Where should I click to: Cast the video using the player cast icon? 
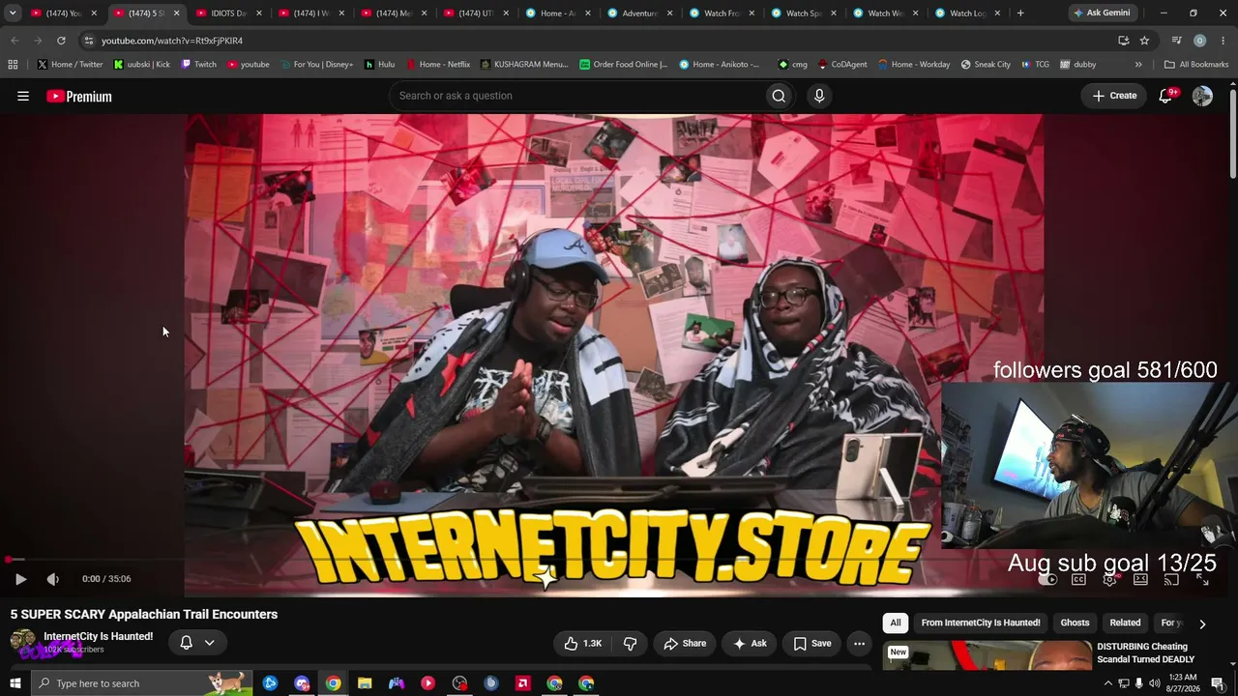[x=1171, y=579]
